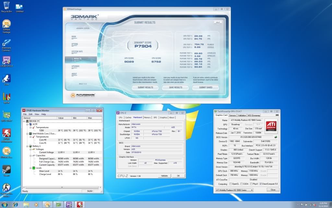Open the Caches tab in CPU-Z
Image resolution: width=332 pixels, height=208 pixels.
[128, 117]
